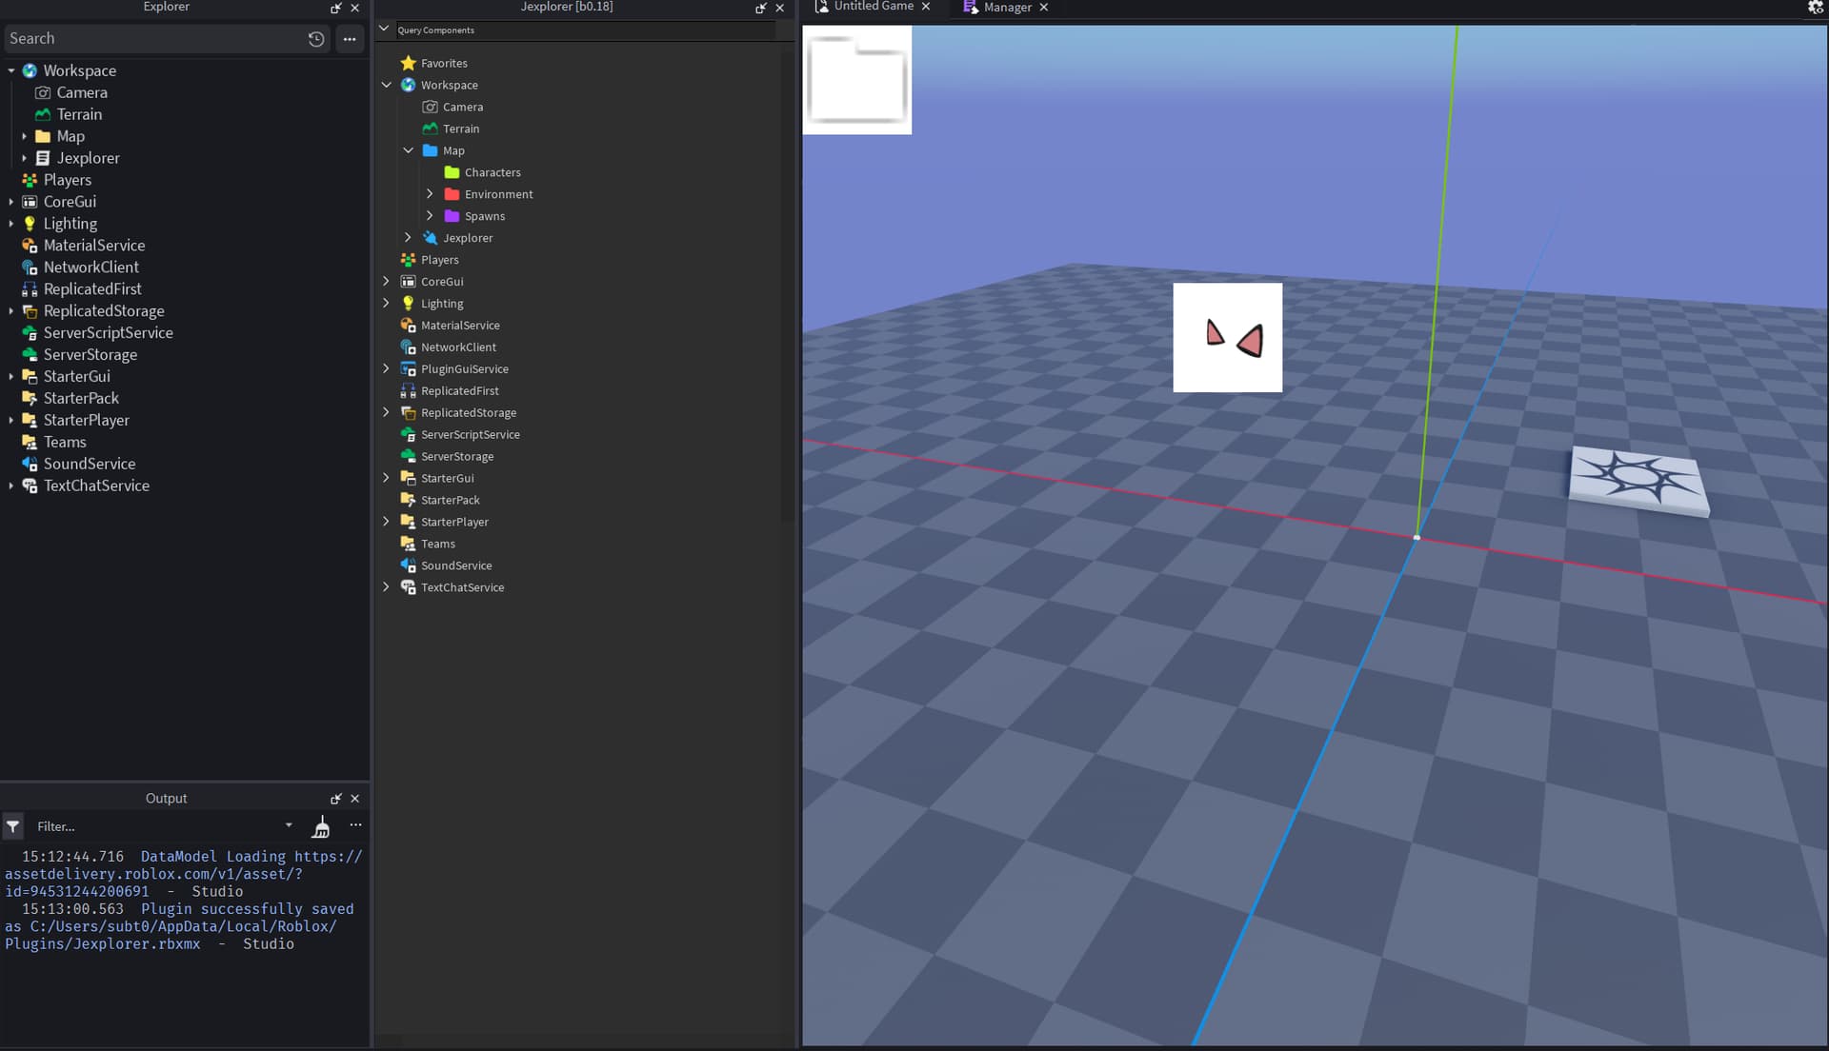This screenshot has width=1829, height=1051.
Task: Undock the Jexplorer panel pop-out icon
Action: [x=760, y=8]
